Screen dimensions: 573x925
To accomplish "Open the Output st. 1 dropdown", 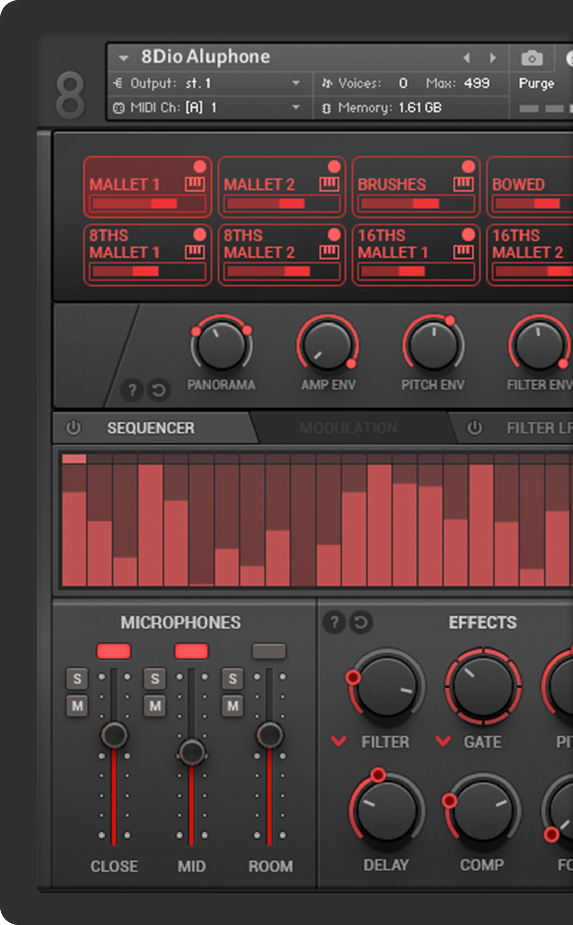I will point(296,83).
